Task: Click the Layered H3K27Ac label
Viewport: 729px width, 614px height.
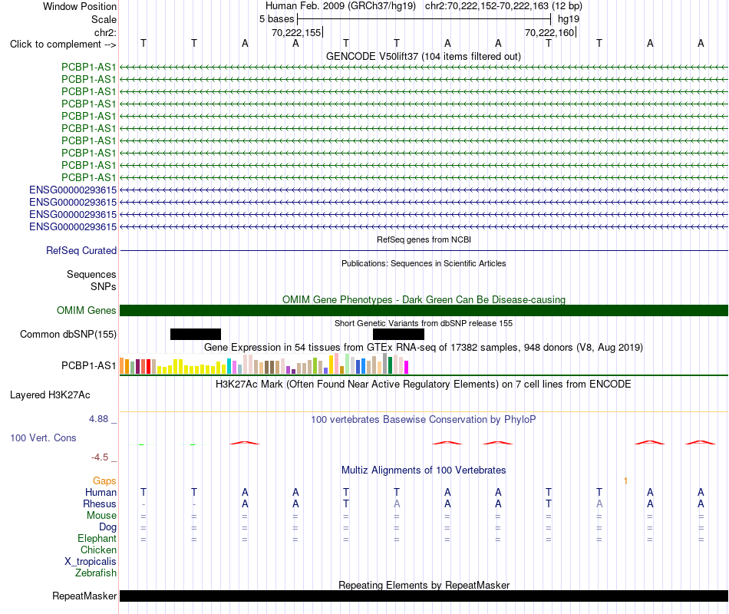Action: [x=50, y=395]
